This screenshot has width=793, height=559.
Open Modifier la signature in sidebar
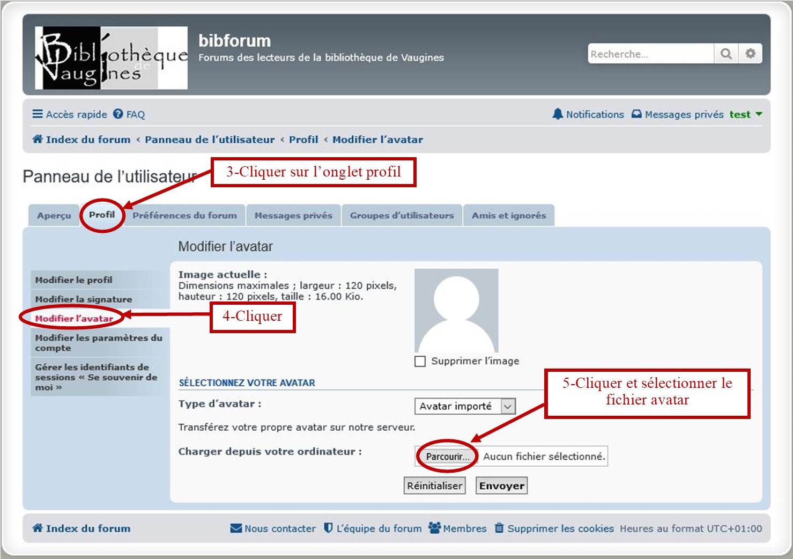84,299
